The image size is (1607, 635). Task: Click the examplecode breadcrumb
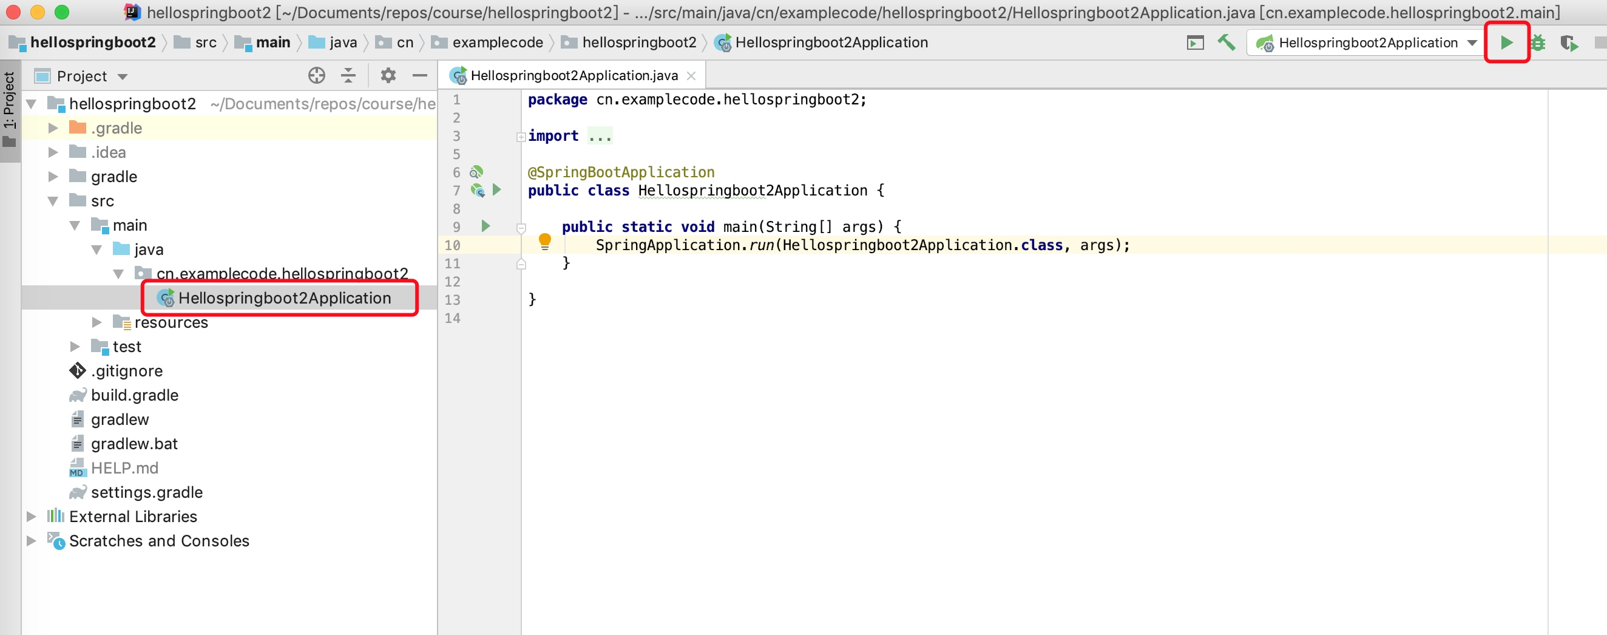pos(487,42)
